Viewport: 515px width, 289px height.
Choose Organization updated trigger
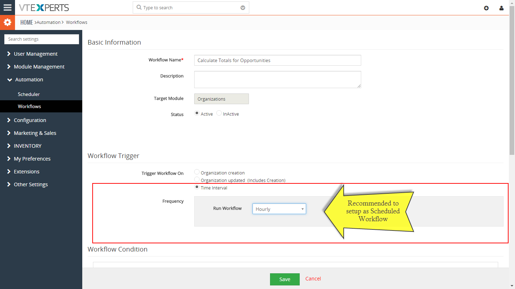[x=197, y=179]
